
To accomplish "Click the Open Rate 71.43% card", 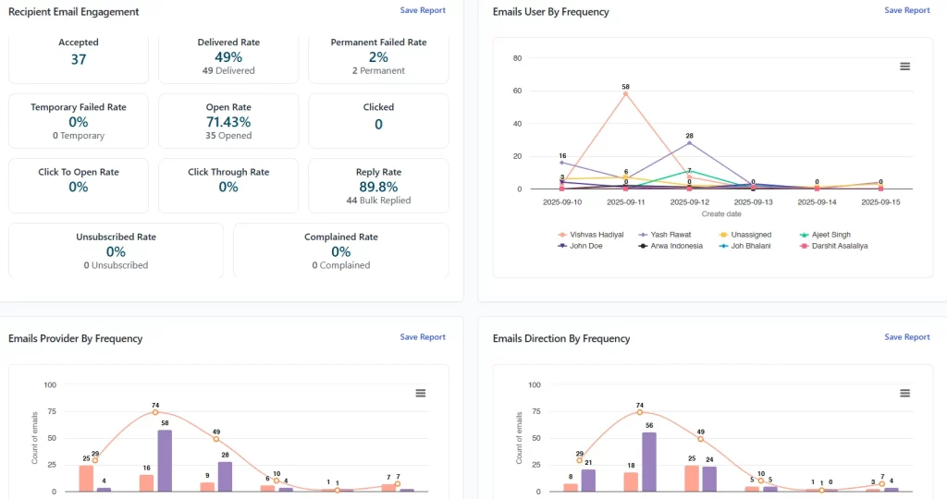I will click(x=228, y=121).
